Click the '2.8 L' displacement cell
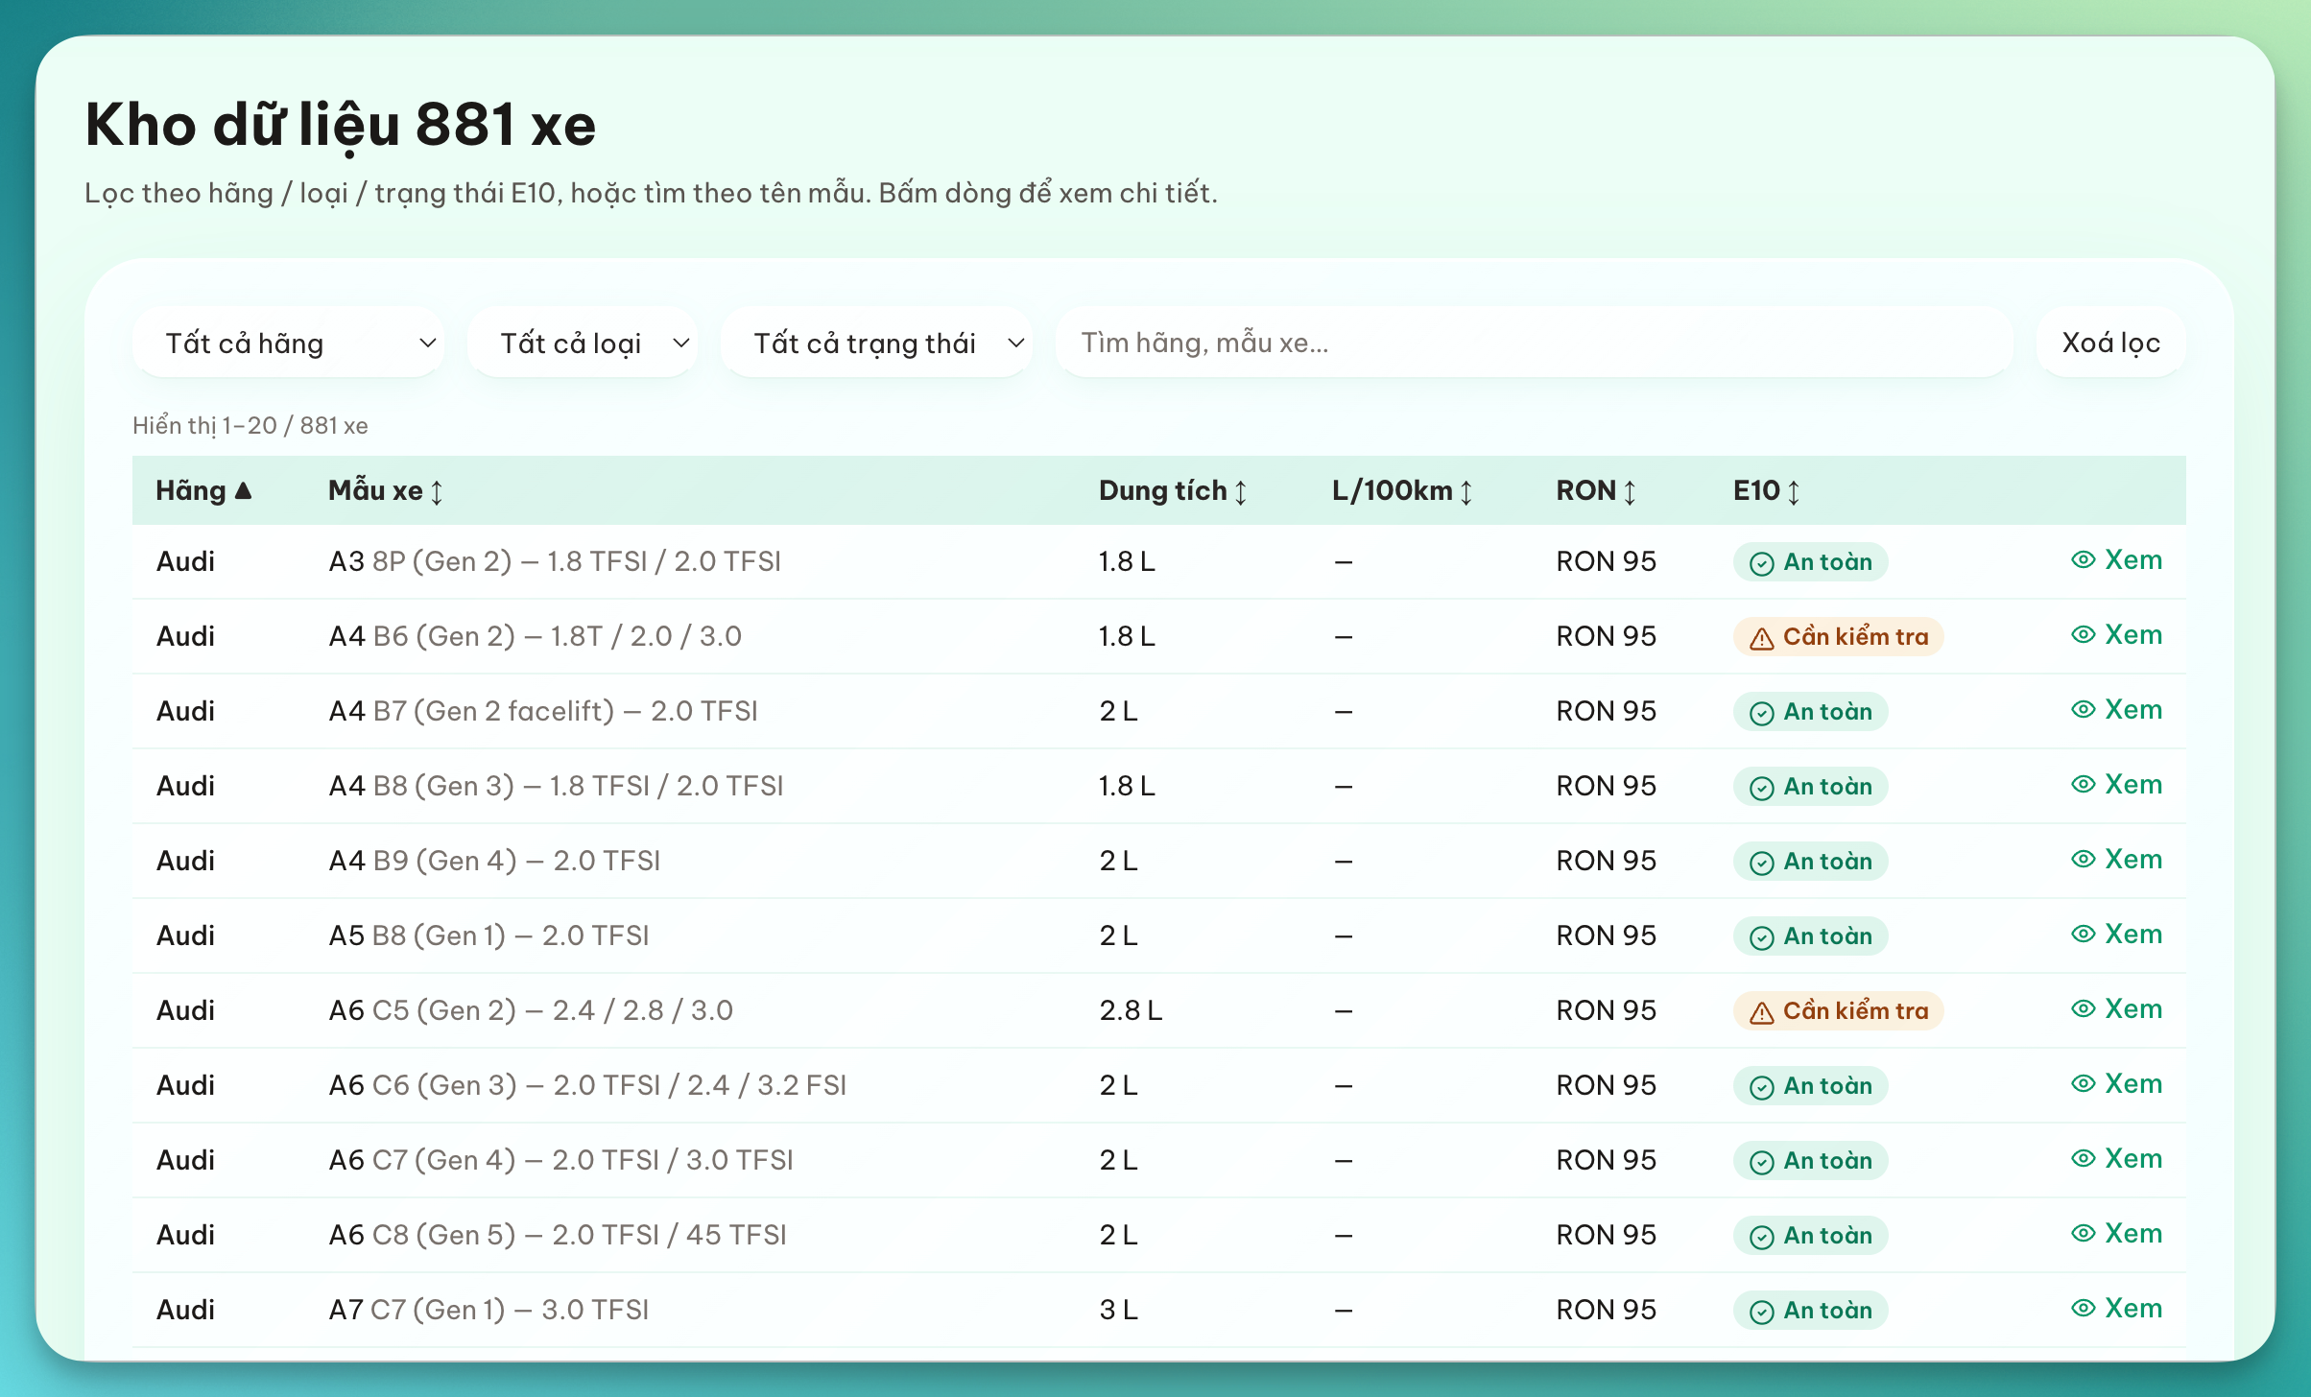The width and height of the screenshot is (2311, 1397). pos(1131,1010)
